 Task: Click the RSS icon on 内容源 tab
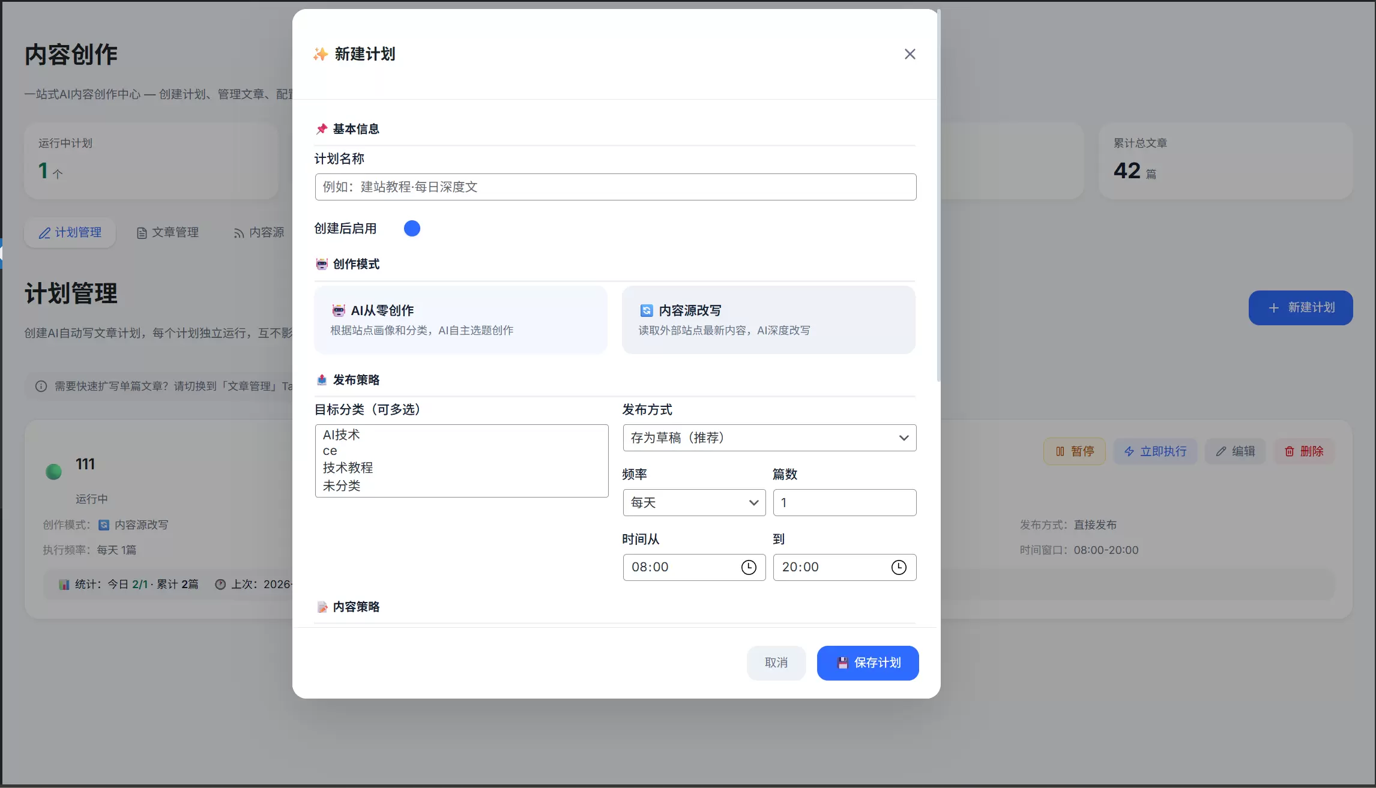pos(239,233)
